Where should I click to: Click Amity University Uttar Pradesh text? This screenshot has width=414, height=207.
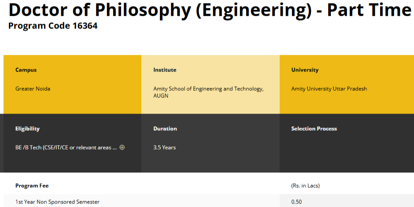[329, 89]
